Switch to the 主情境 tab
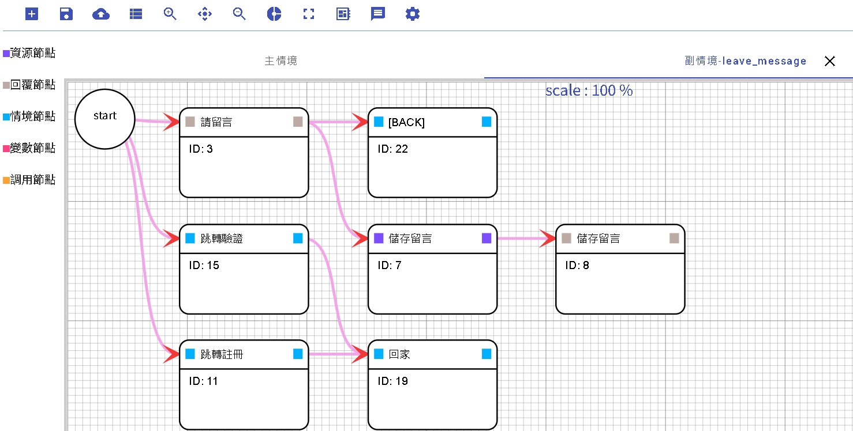Image resolution: width=853 pixels, height=431 pixels. pos(280,61)
